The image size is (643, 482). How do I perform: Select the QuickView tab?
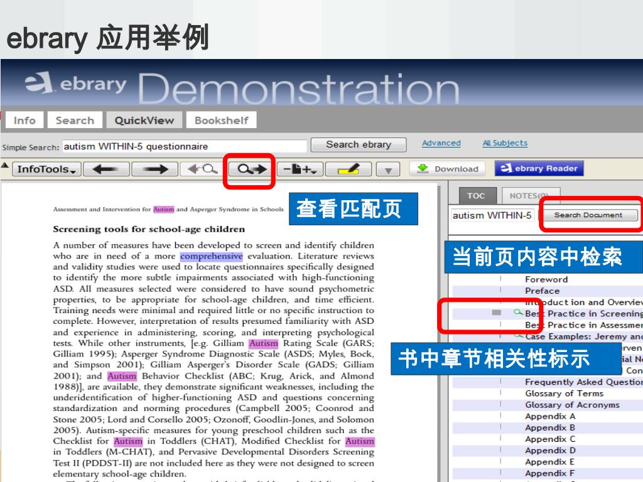(144, 120)
